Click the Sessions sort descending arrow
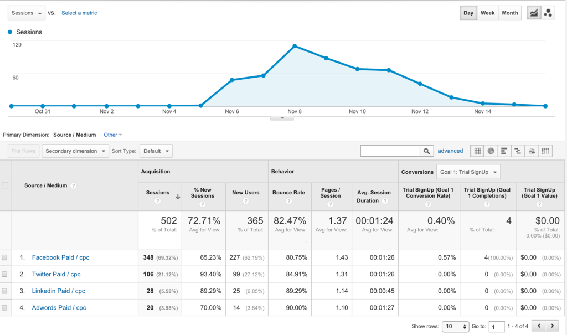This screenshot has width=567, height=335. [178, 197]
